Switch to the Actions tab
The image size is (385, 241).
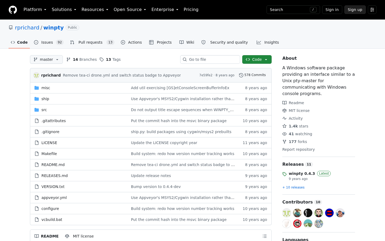coord(131,42)
